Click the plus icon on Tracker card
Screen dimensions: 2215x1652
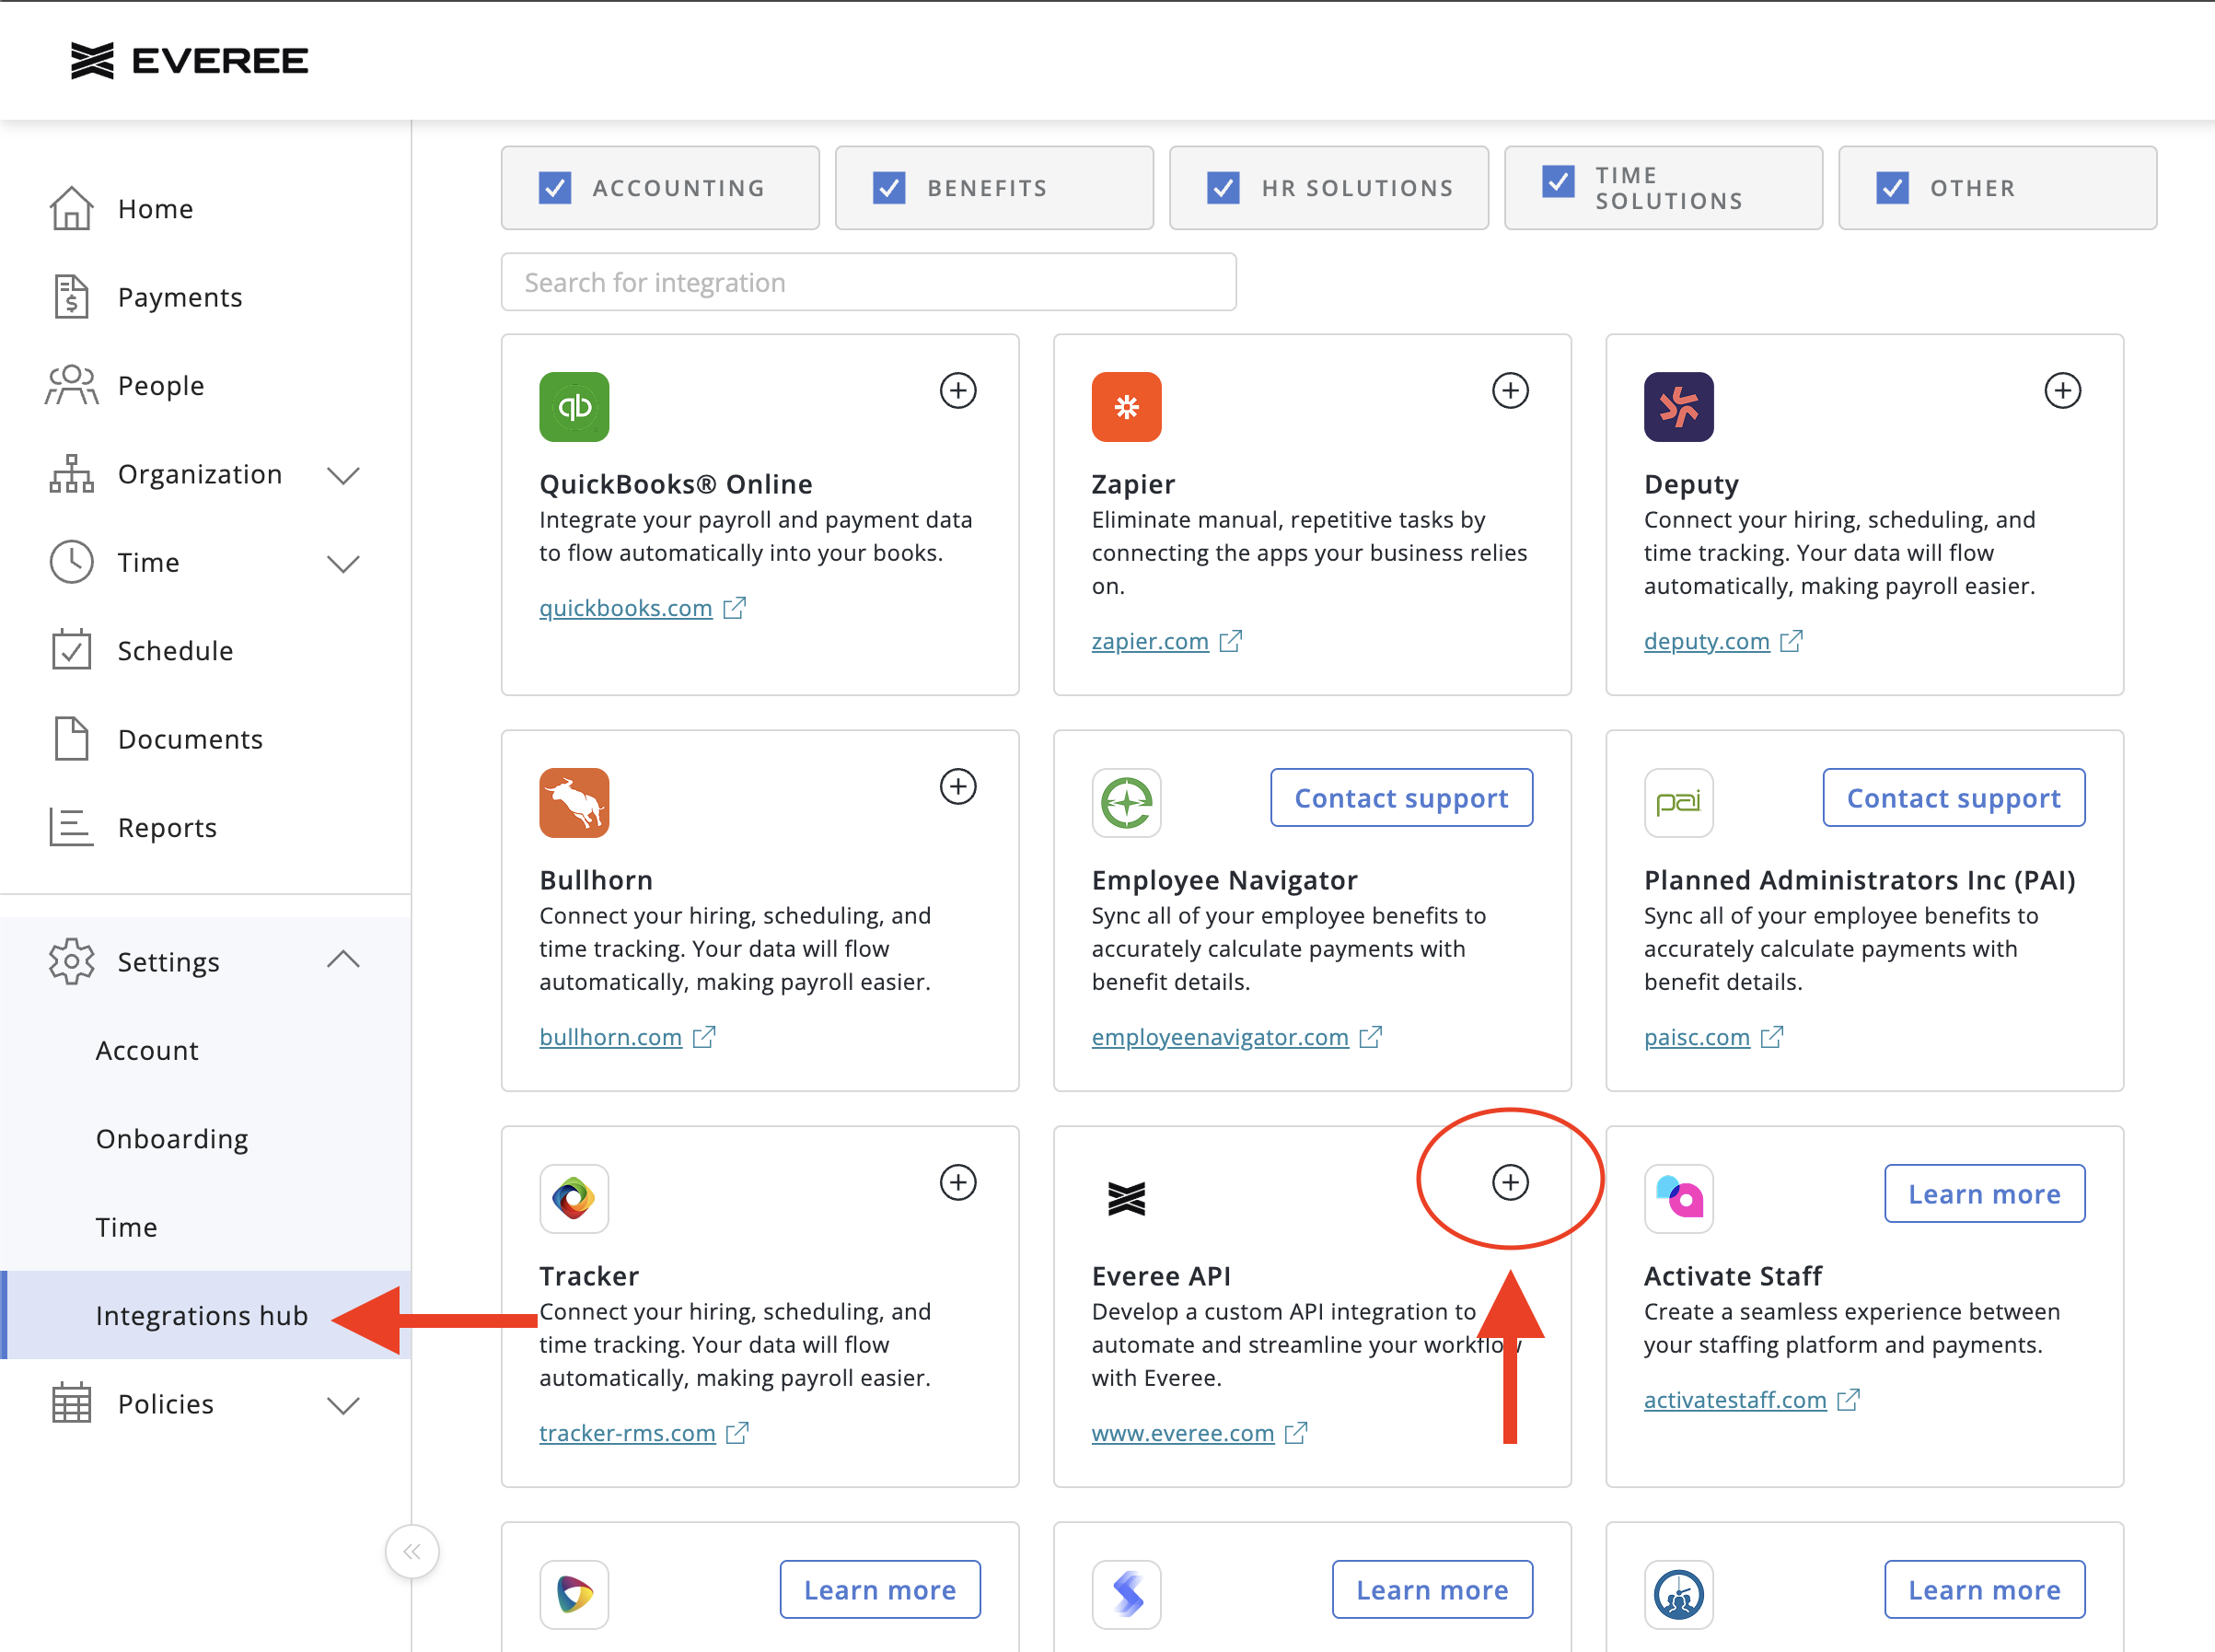pyautogui.click(x=957, y=1182)
